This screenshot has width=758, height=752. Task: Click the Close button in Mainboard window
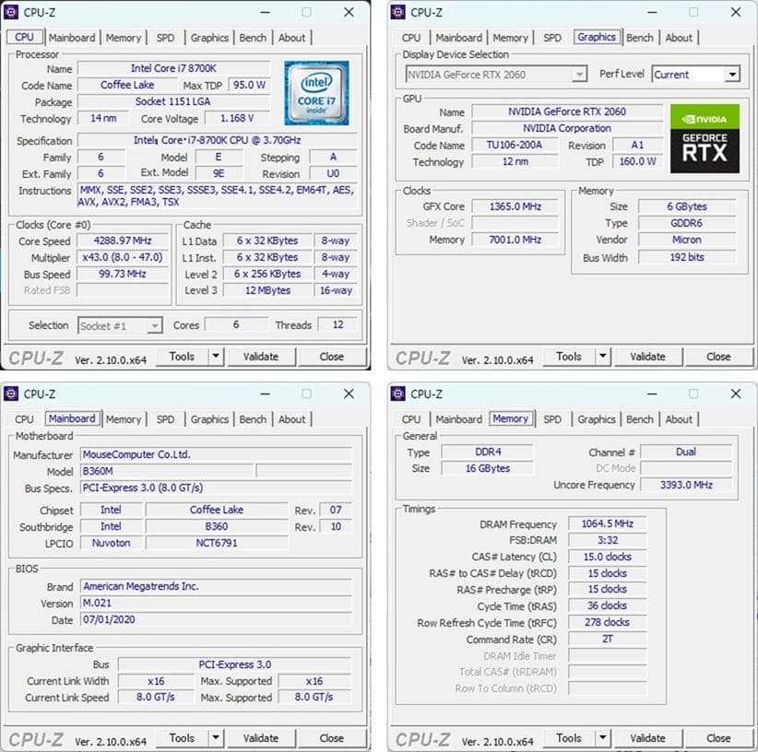[333, 738]
